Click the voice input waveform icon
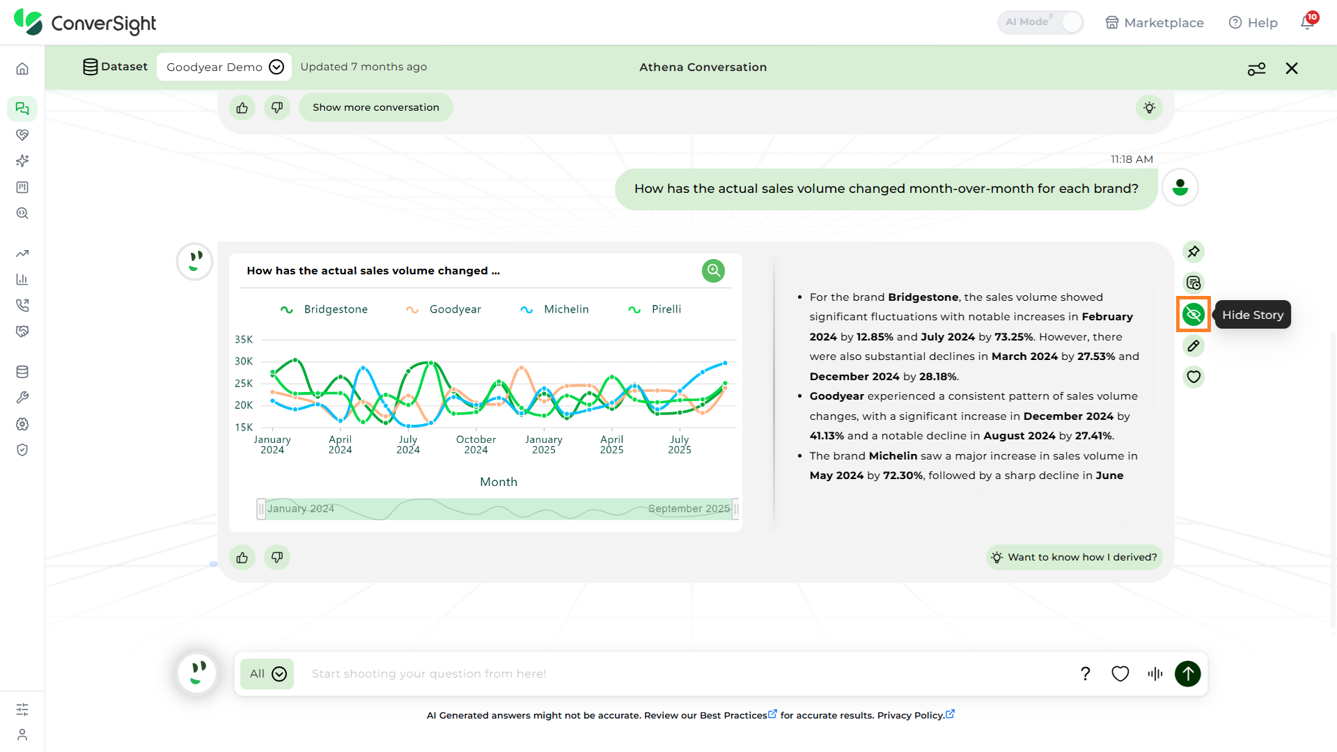The height and width of the screenshot is (752, 1337). click(1155, 673)
